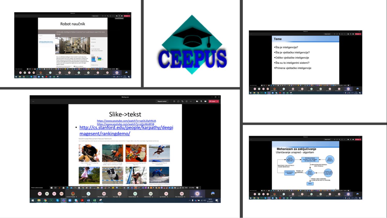Open more actions ellipsis in Slike->tekst meeting
Image resolution: width=387 pixels, height=218 pixels.
tap(191, 101)
